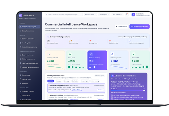Click the Stock issues card icon
169x116 pixels.
coord(70,54)
